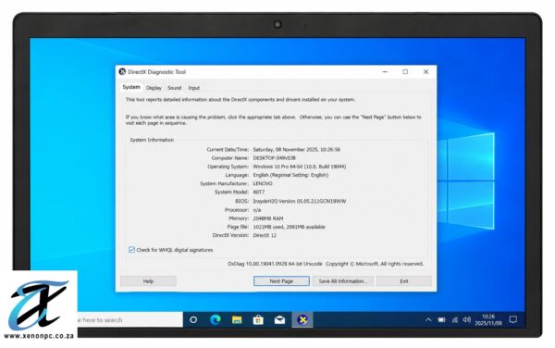This screenshot has height=348, width=555.
Task: Click the current date/time value
Action: [297, 149]
